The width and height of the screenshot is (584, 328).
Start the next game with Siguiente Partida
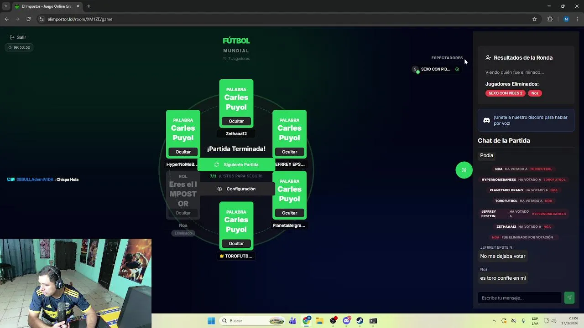click(x=236, y=164)
